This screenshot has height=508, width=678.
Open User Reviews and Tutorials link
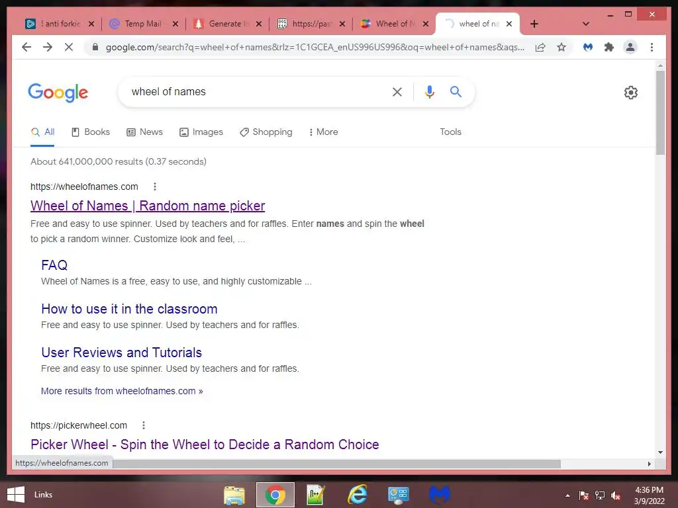click(x=122, y=353)
